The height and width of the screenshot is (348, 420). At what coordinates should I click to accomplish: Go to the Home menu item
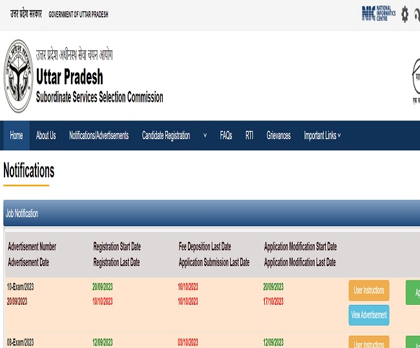[16, 135]
